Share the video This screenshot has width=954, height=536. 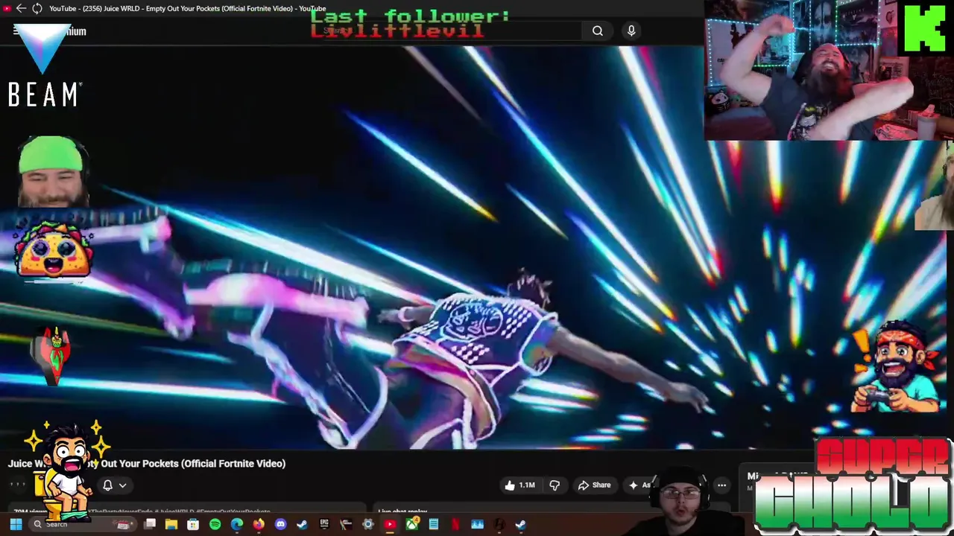[594, 485]
